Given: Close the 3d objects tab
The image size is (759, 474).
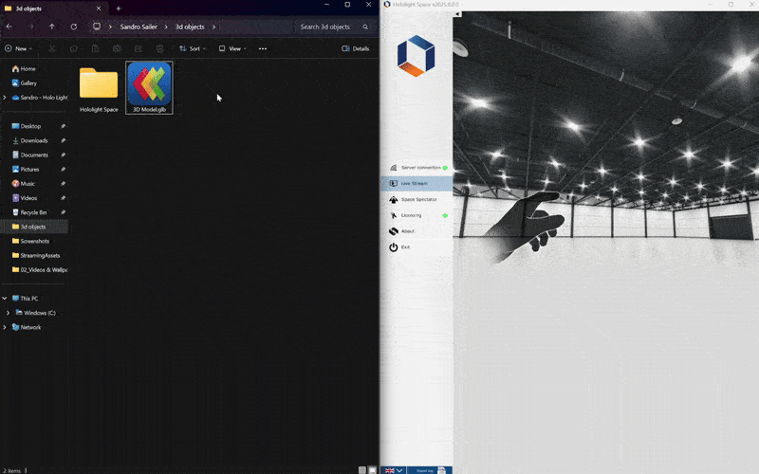Looking at the screenshot, I should (x=99, y=9).
